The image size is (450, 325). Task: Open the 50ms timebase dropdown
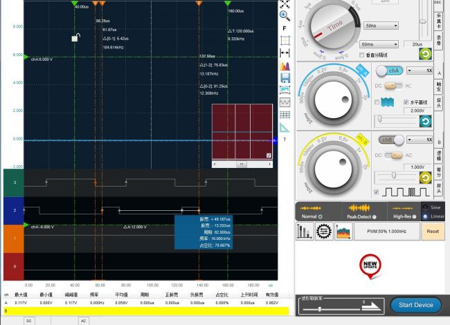click(x=379, y=44)
